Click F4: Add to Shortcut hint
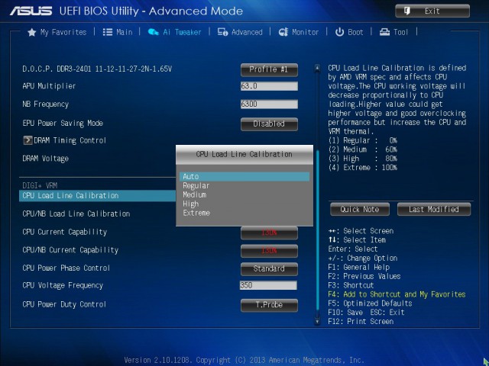 point(397,294)
